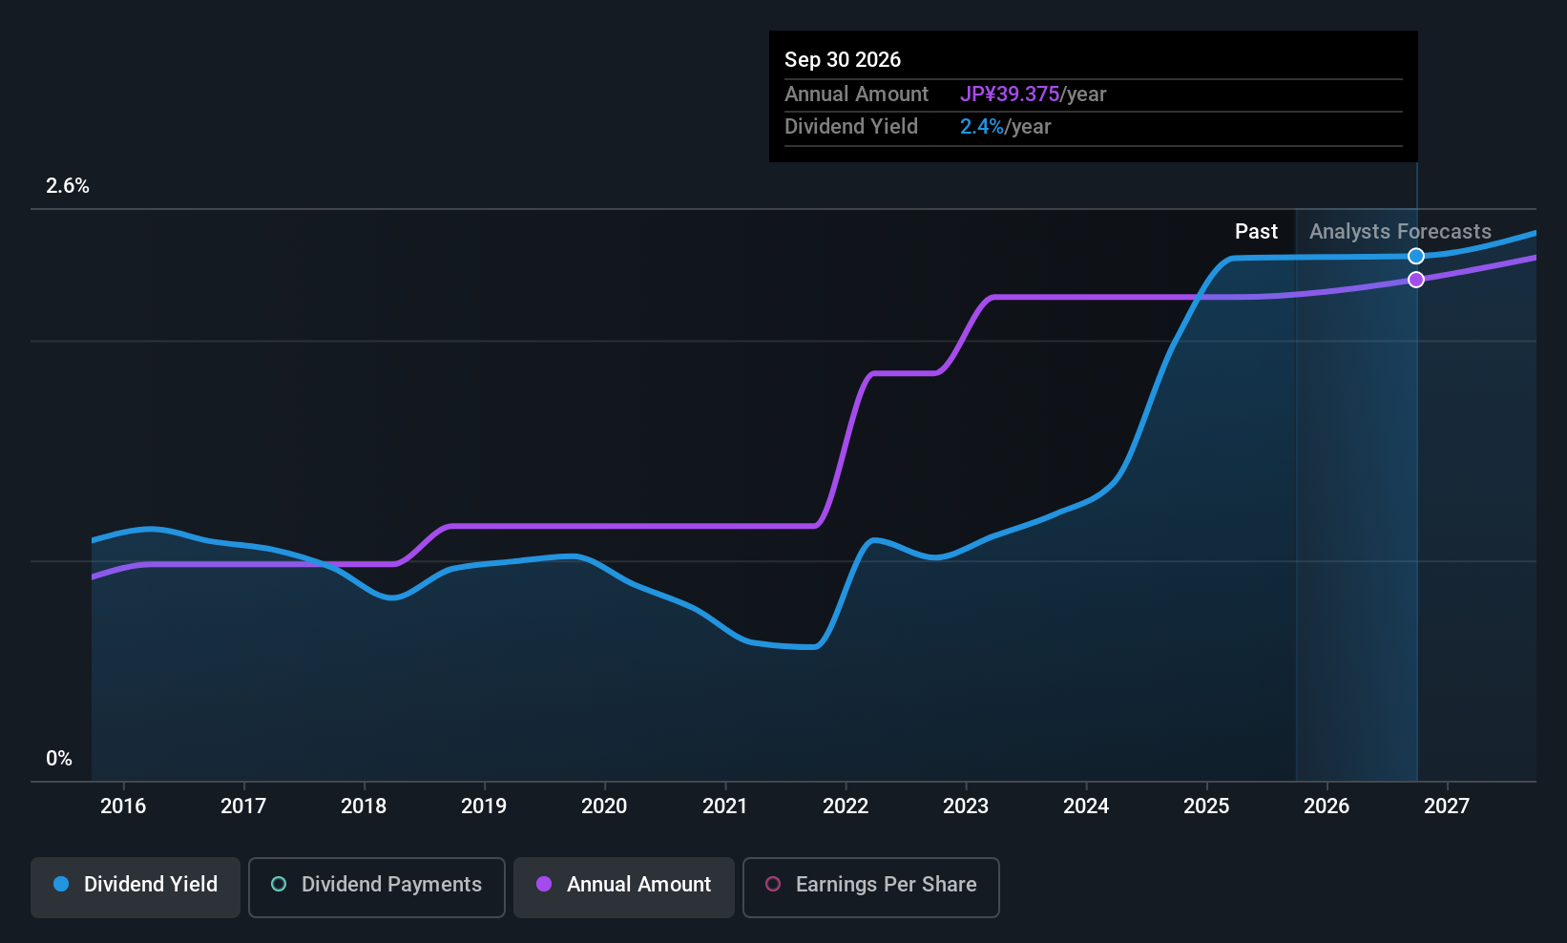Click the 2027 x-axis year label
This screenshot has height=943, width=1567.
click(x=1447, y=807)
